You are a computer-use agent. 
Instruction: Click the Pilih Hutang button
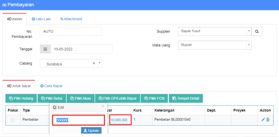21,99
